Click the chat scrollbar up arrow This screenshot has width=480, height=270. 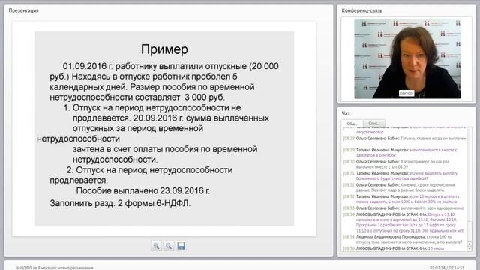tap(469, 244)
